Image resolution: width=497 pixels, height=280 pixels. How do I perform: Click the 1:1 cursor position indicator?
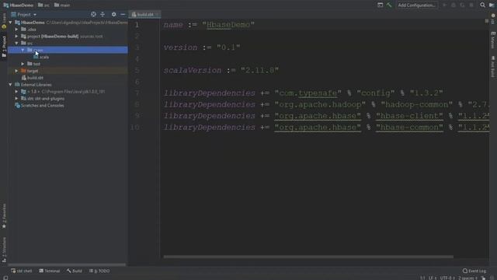coord(422,278)
